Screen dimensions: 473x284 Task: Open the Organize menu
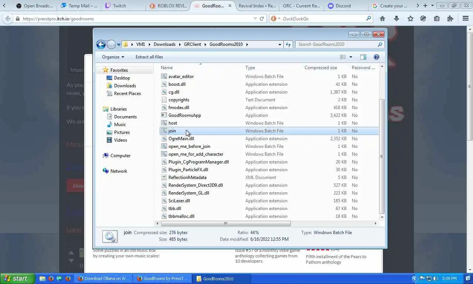(113, 57)
